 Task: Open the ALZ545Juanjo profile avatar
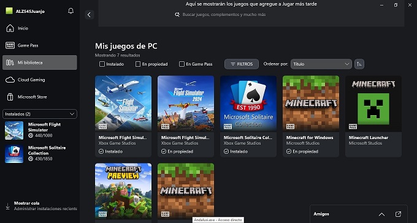tap(9, 11)
